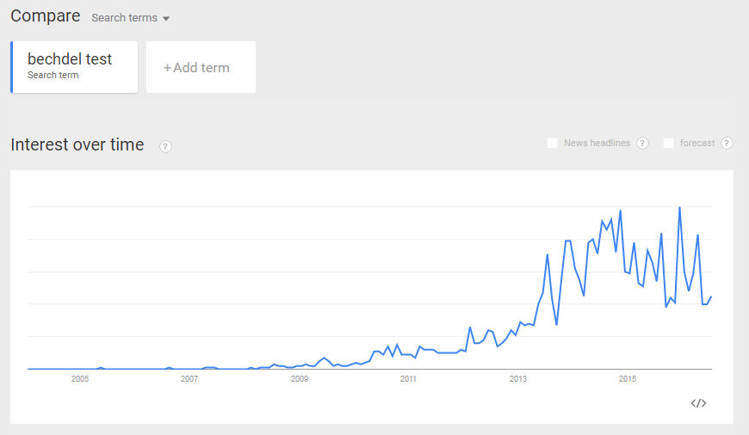This screenshot has height=435, width=749.
Task: Click the "Search term" subtitle under bechdel test
Action: tap(53, 76)
